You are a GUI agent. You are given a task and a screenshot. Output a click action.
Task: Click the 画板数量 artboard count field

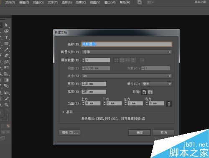point(98,60)
